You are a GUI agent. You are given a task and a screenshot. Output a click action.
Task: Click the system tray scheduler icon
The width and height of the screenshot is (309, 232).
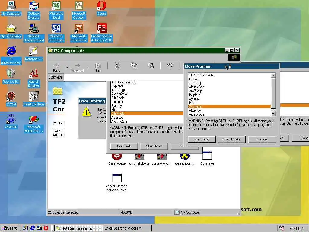[282, 228]
